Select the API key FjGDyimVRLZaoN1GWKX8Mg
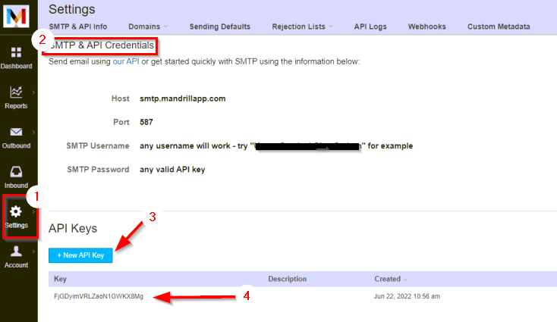Viewport: 557px width, 322px height. pos(99,296)
